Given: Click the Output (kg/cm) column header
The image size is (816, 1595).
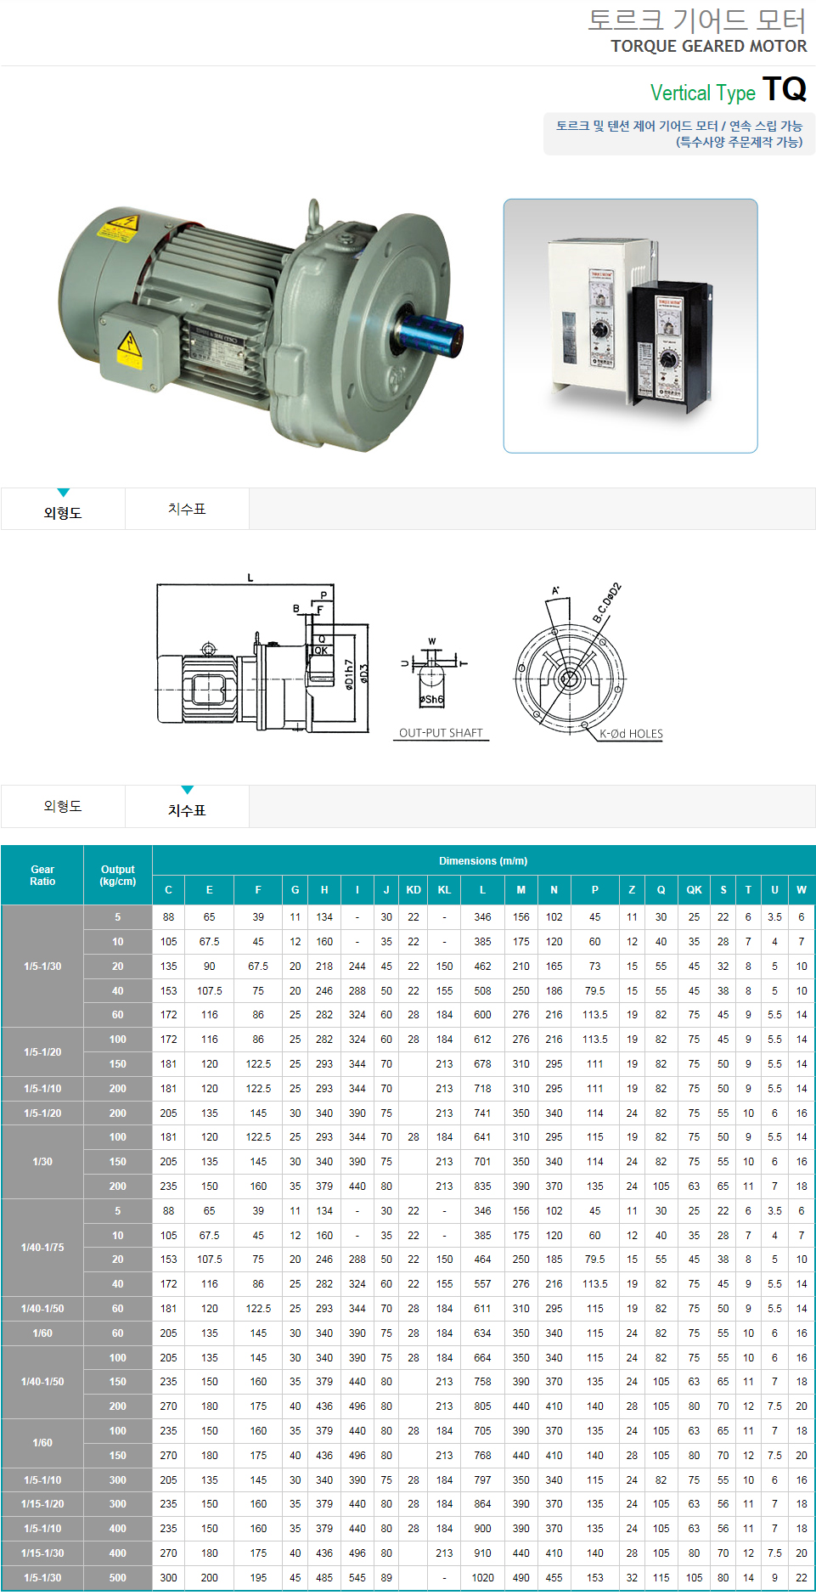Looking at the screenshot, I should pos(118,876).
